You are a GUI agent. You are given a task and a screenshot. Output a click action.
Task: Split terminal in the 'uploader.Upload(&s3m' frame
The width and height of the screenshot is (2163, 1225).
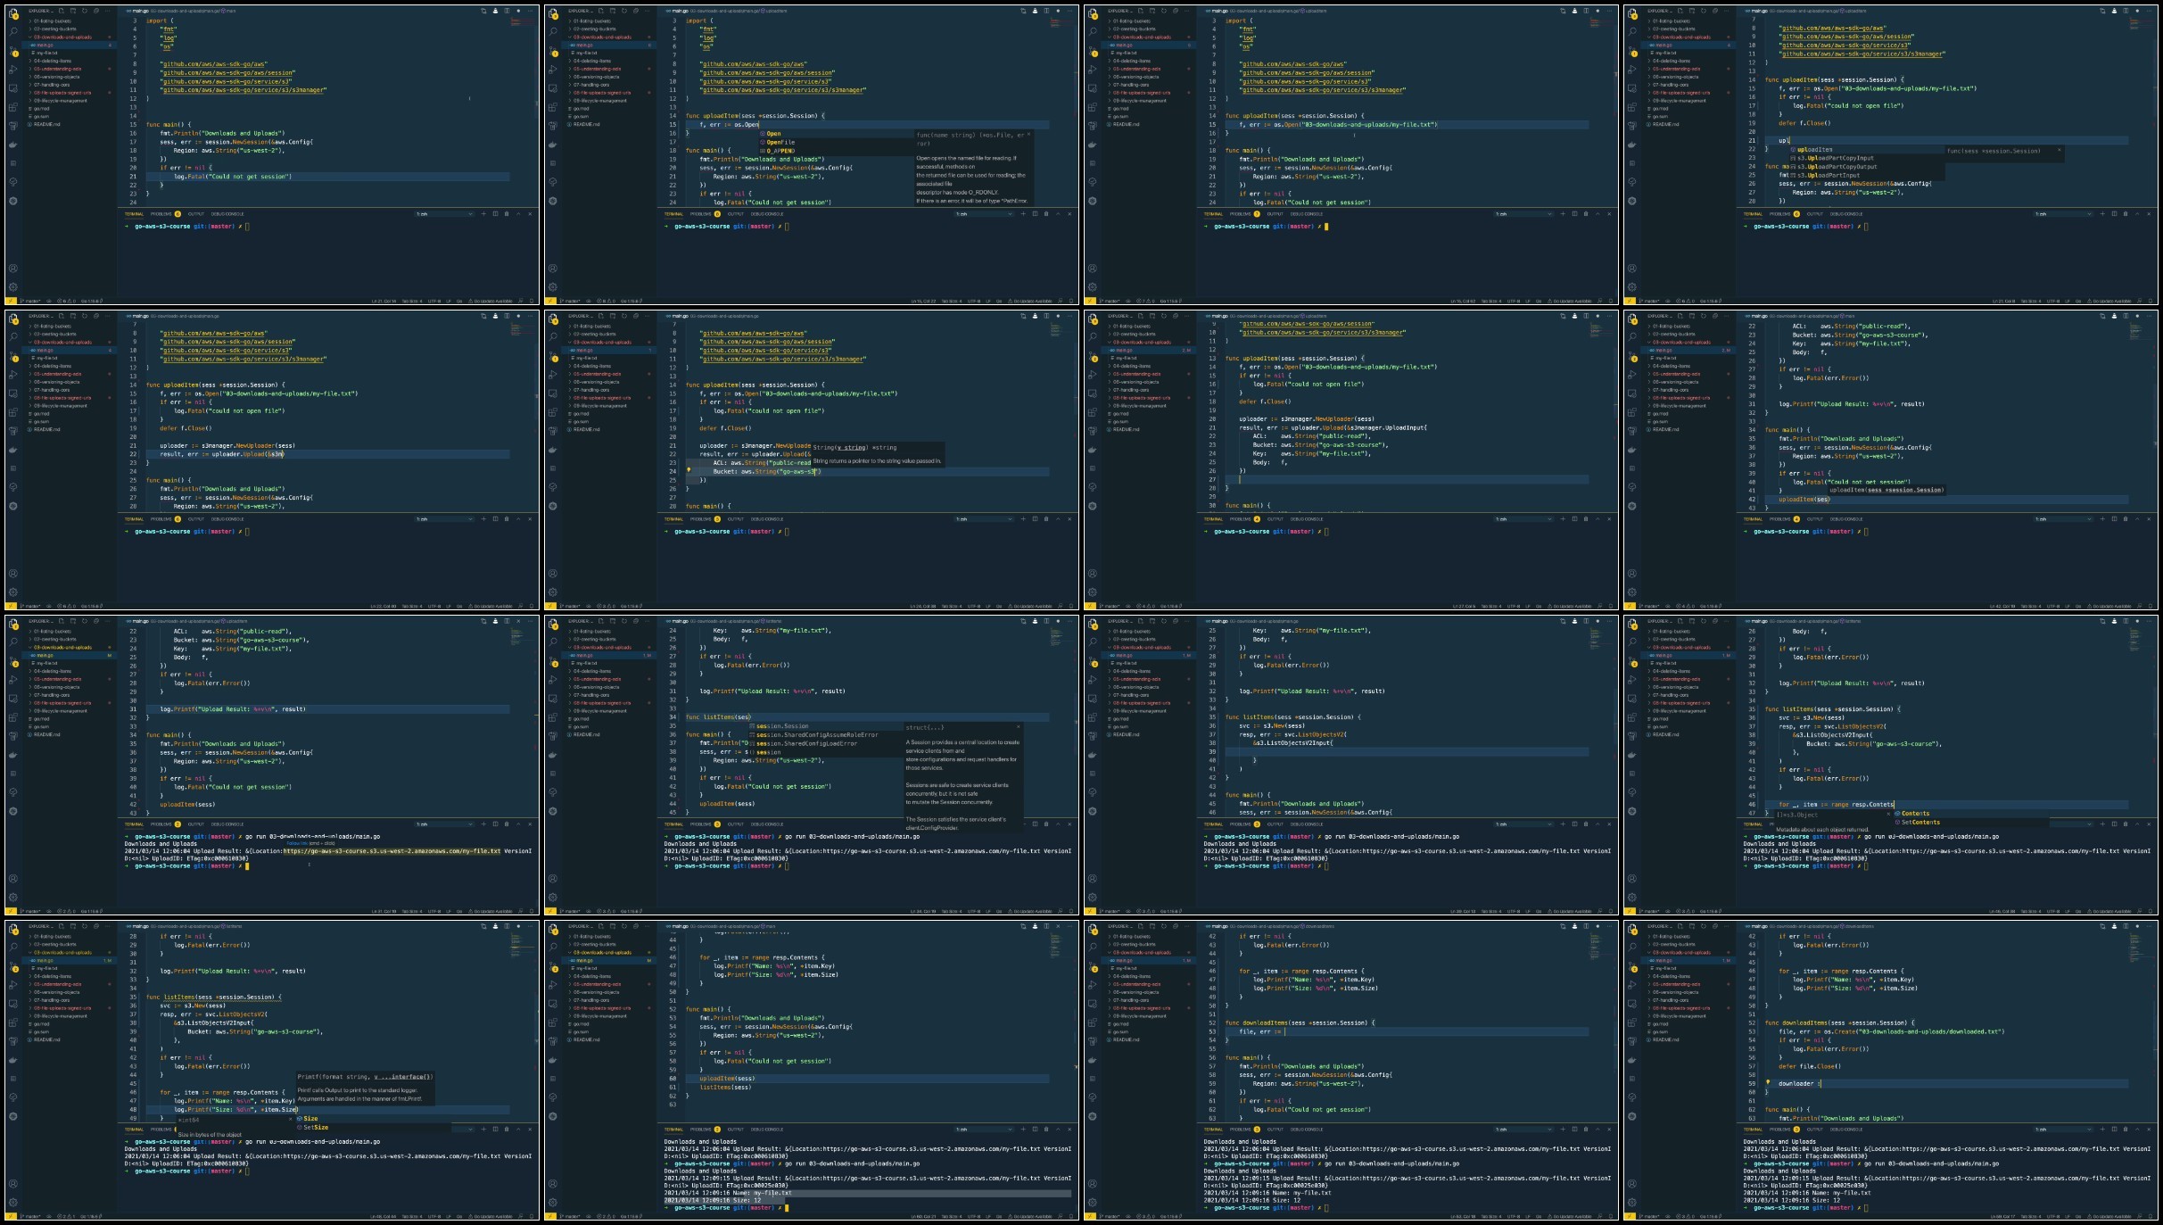click(496, 519)
